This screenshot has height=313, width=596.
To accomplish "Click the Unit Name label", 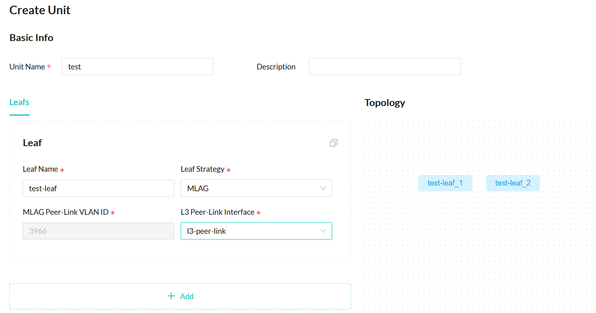I will (x=27, y=67).
